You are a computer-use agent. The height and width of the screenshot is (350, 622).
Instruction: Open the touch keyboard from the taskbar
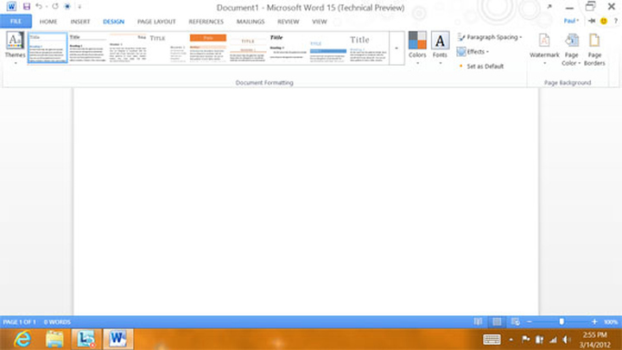[x=492, y=340]
